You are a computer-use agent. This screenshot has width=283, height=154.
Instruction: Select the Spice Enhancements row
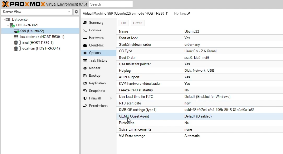[x=200, y=129]
